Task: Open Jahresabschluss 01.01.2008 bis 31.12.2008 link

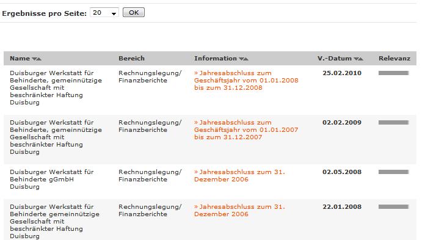Action: click(246, 80)
